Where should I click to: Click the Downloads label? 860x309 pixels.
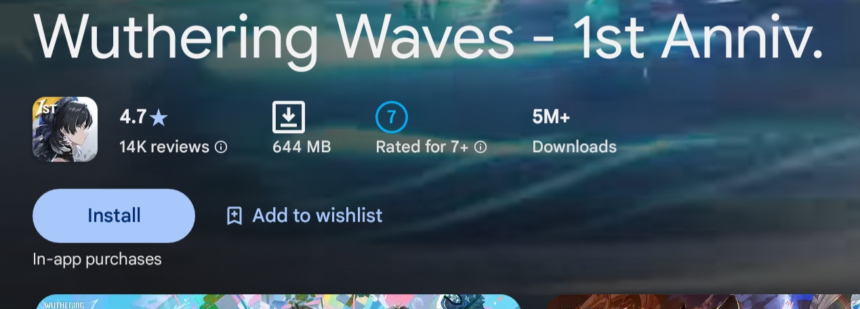[575, 147]
